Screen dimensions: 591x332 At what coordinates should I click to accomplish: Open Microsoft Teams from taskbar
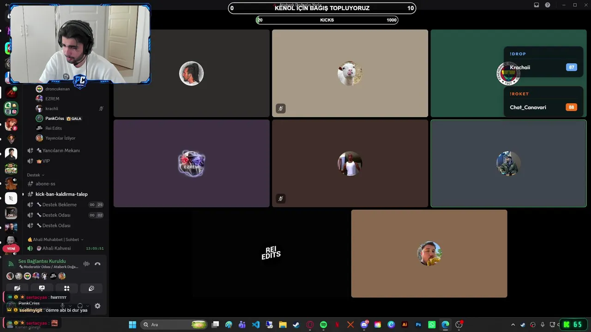pos(242,325)
